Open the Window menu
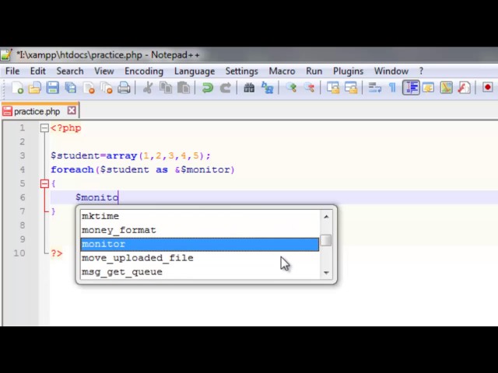 point(391,71)
